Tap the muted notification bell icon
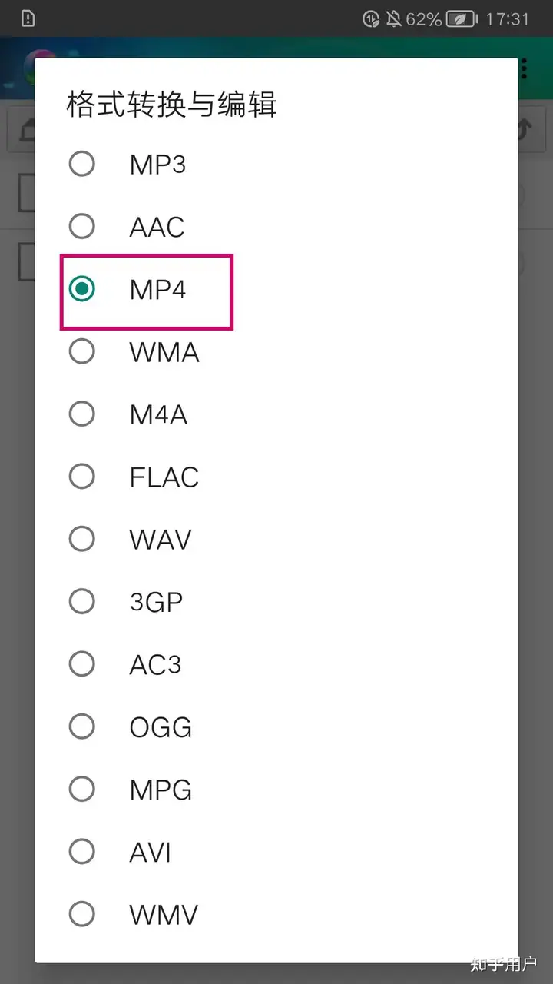Image resolution: width=553 pixels, height=984 pixels. click(394, 18)
